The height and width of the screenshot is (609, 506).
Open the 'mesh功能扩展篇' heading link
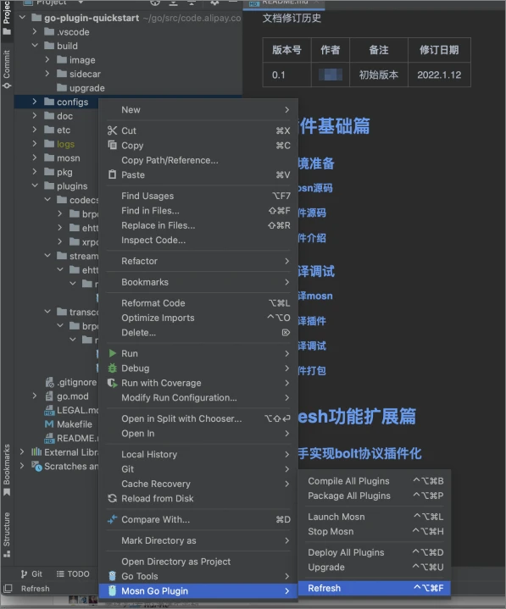357,417
